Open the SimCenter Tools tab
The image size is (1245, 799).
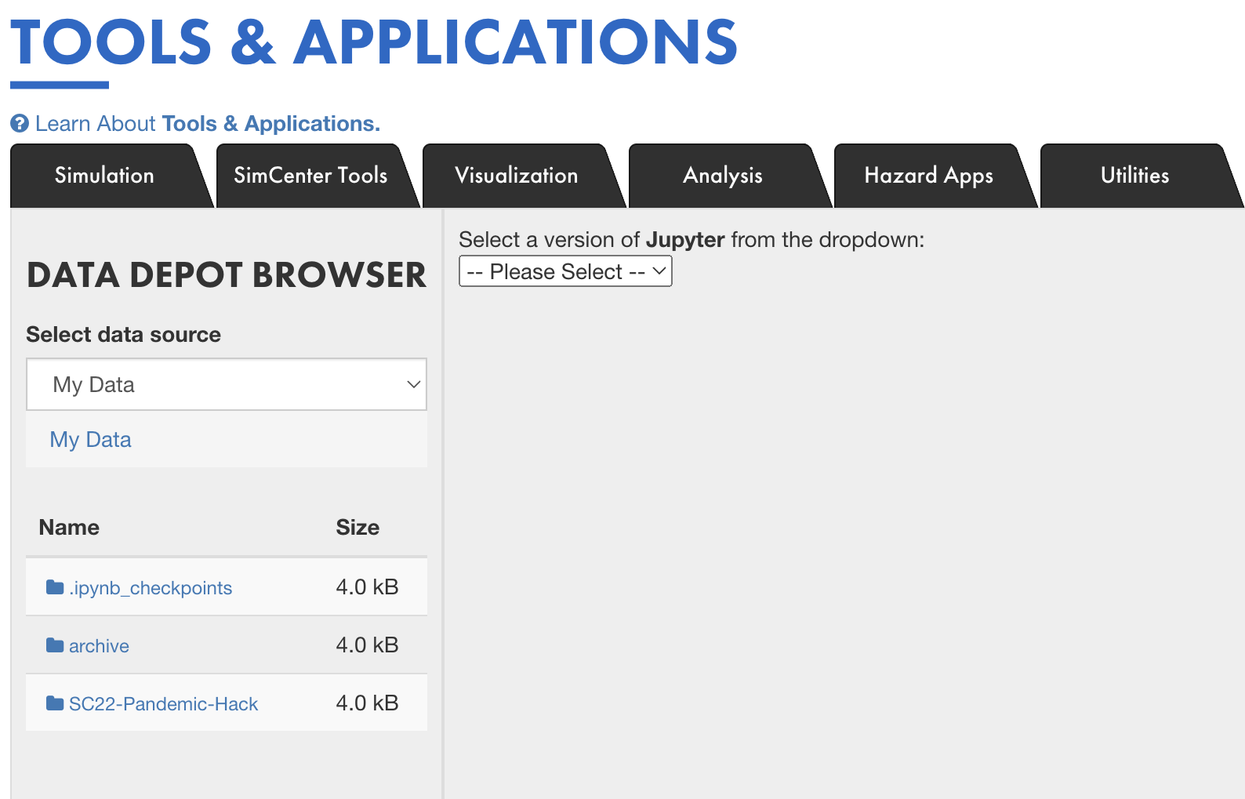310,176
